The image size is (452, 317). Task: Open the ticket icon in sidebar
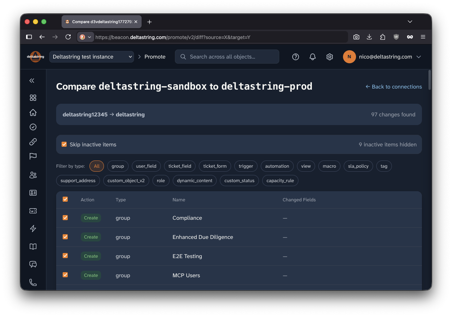33,211
